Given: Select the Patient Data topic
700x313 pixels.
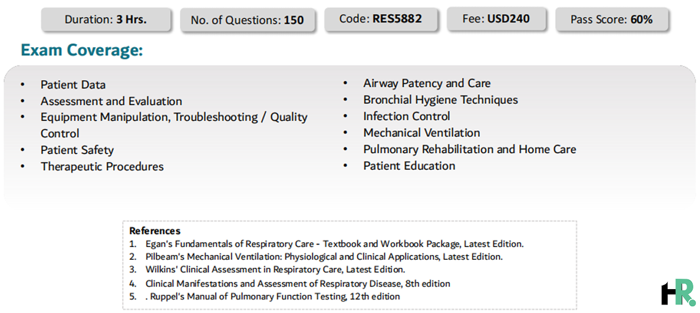Looking at the screenshot, I should (73, 85).
